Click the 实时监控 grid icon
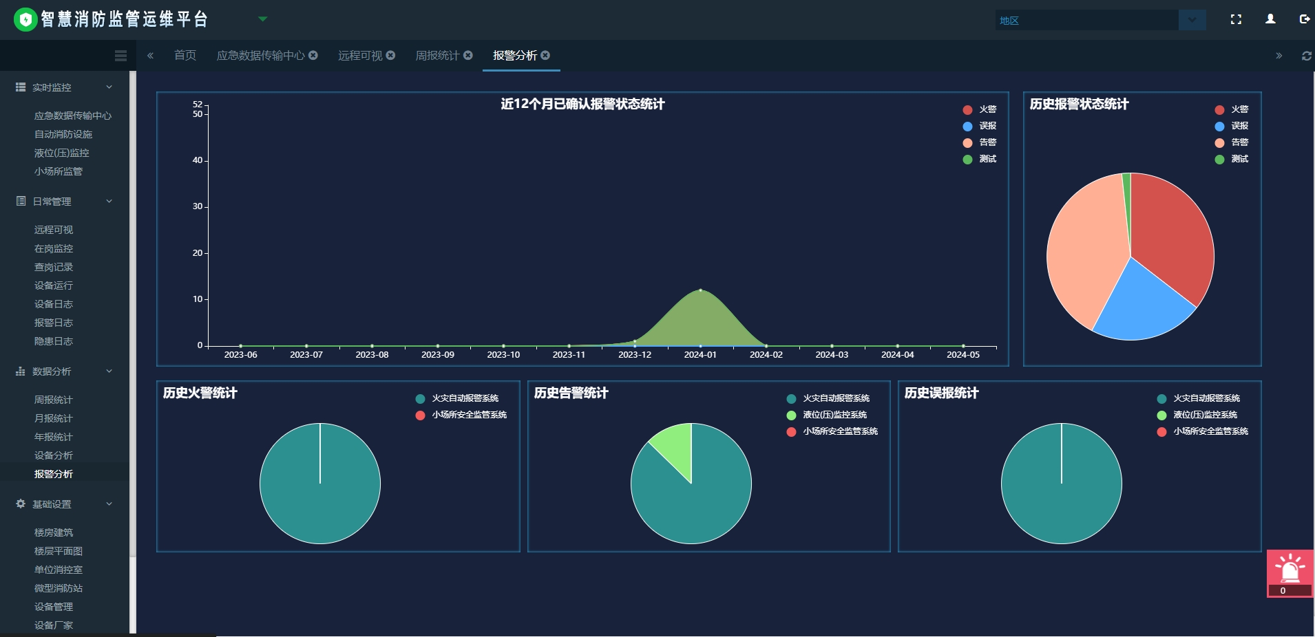 pos(21,87)
